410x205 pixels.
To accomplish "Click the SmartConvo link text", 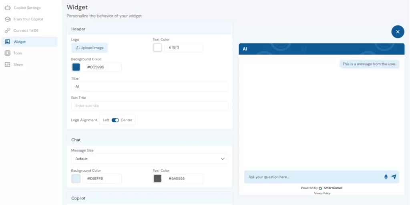I will click(x=333, y=188).
